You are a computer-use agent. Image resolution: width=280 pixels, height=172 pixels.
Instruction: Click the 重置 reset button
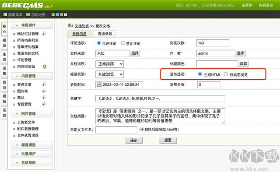point(168,140)
